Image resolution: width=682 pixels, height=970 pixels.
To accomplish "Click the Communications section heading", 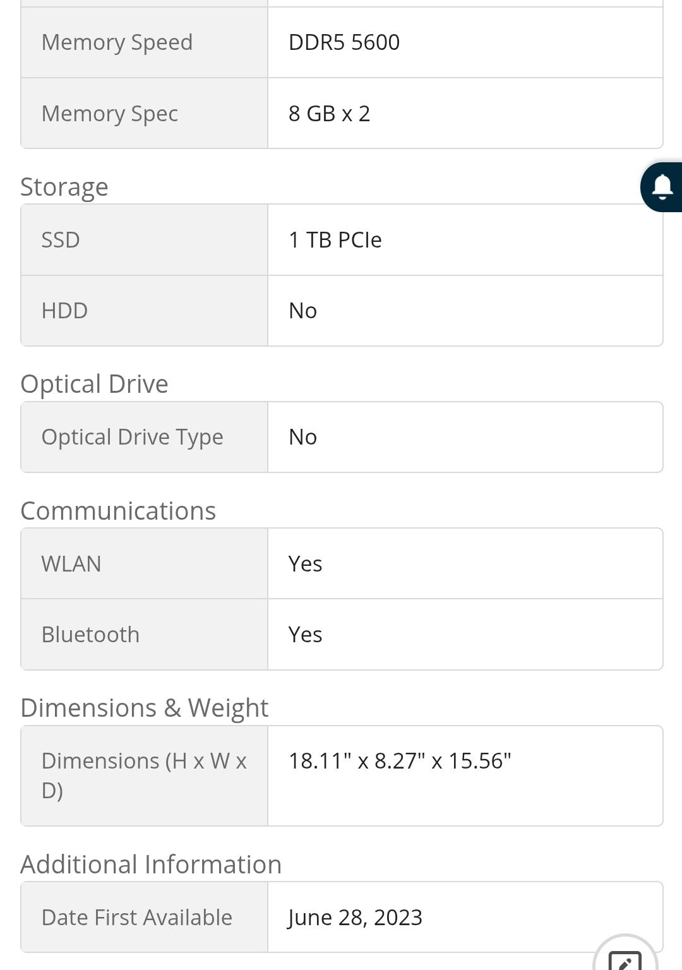I will coord(118,511).
